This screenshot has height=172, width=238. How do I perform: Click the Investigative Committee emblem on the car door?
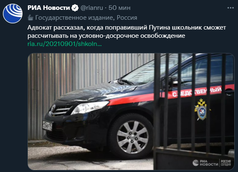pos(202,110)
